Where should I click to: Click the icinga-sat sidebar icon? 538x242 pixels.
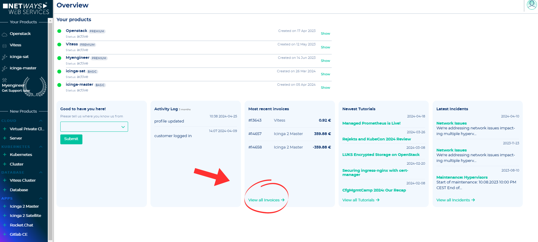(4, 57)
